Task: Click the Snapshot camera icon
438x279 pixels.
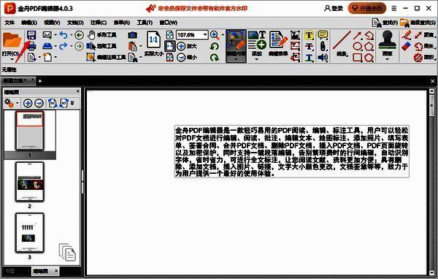Action: click(x=133, y=35)
